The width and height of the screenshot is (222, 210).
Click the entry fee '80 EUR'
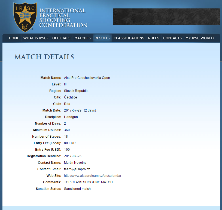[70, 143]
